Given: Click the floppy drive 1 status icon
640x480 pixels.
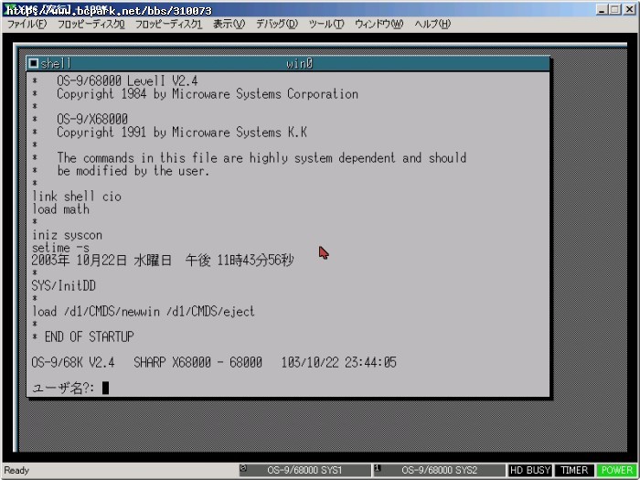Looking at the screenshot, I should 377,468.
